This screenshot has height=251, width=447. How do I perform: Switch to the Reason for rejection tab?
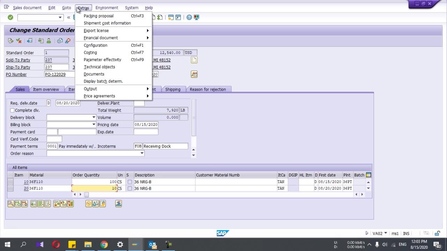pyautogui.click(x=208, y=89)
